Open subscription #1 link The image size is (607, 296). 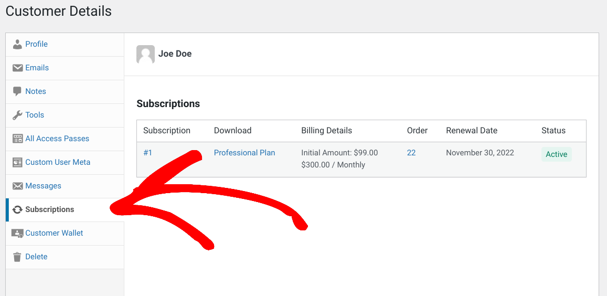pyautogui.click(x=148, y=153)
